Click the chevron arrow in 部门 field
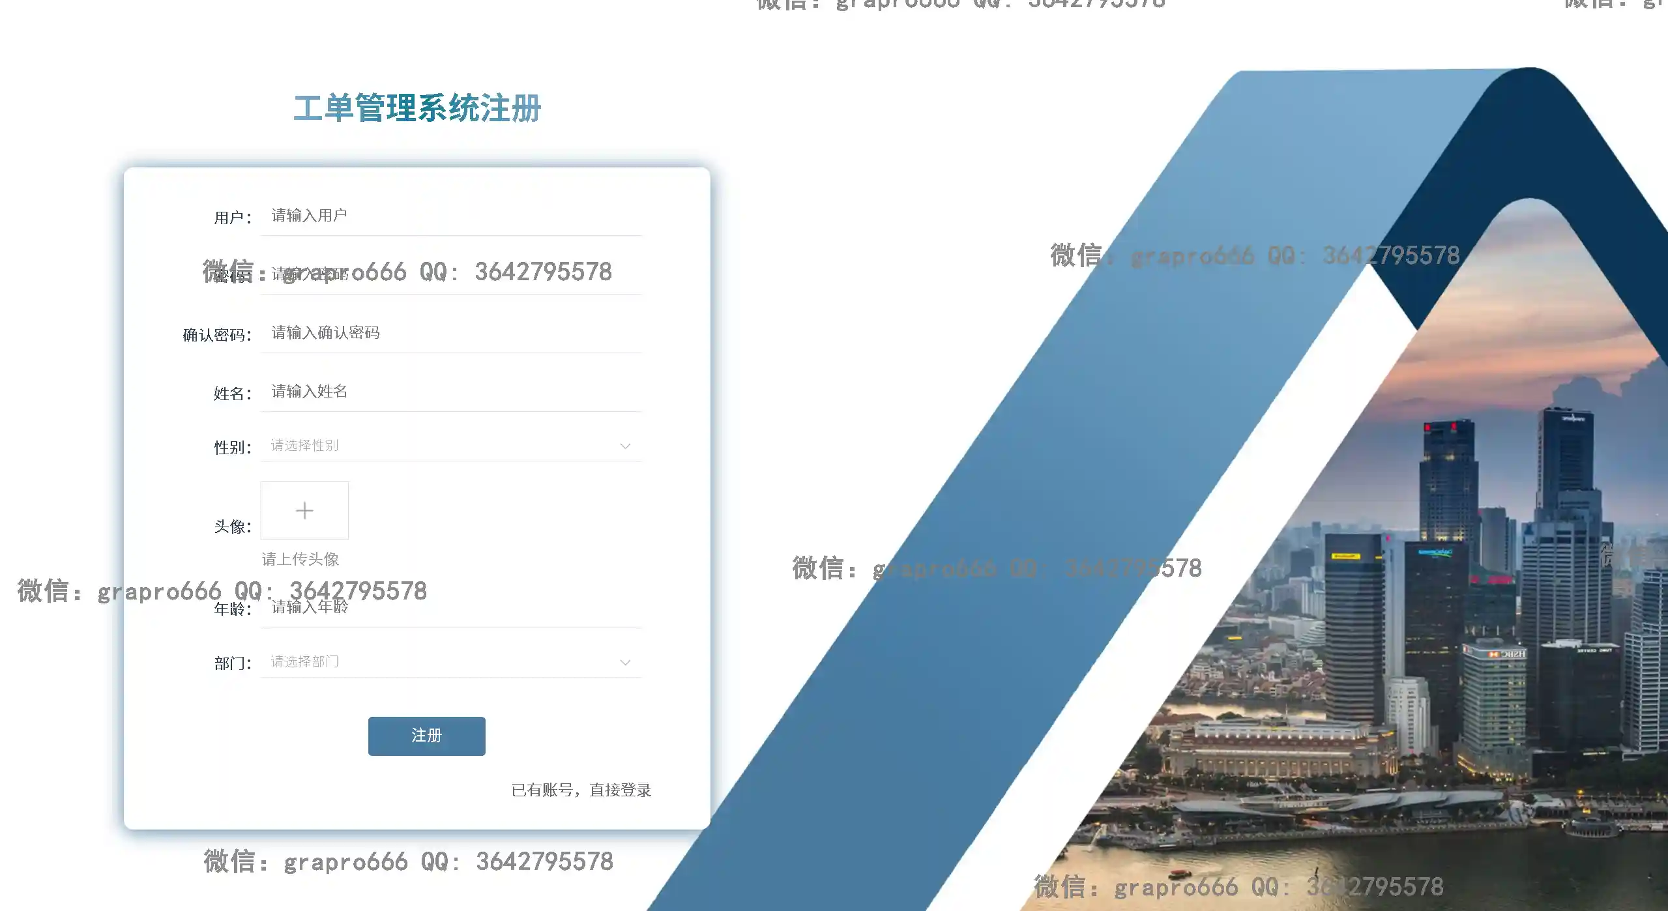The width and height of the screenshot is (1668, 911). [x=624, y=663]
